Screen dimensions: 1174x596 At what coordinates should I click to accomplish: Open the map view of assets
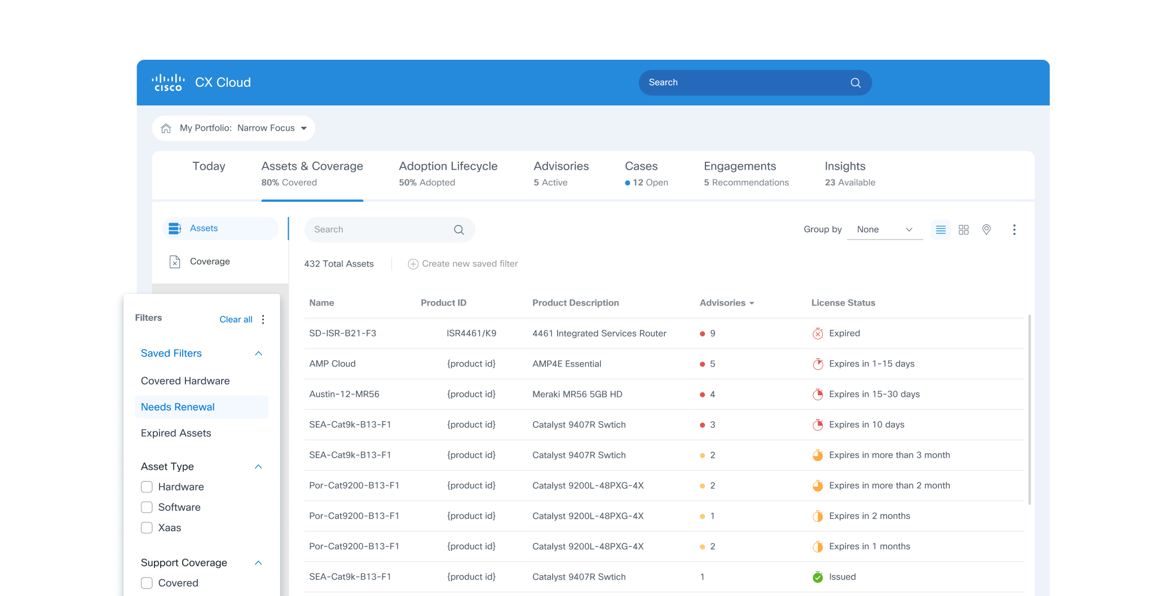986,229
